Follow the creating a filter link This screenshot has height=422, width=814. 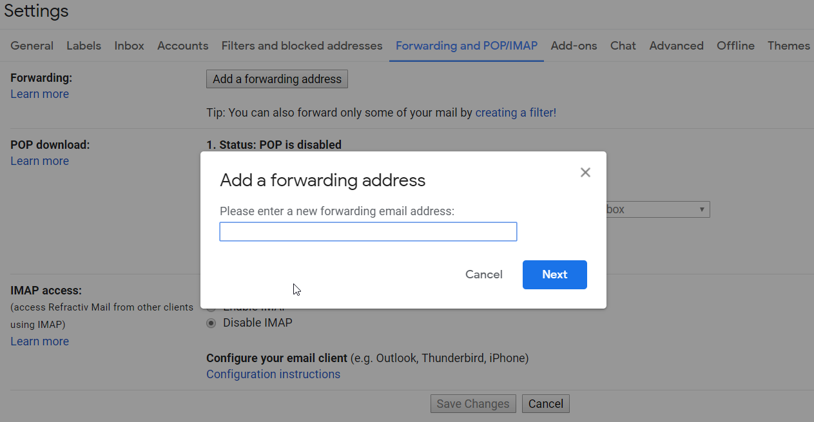516,113
